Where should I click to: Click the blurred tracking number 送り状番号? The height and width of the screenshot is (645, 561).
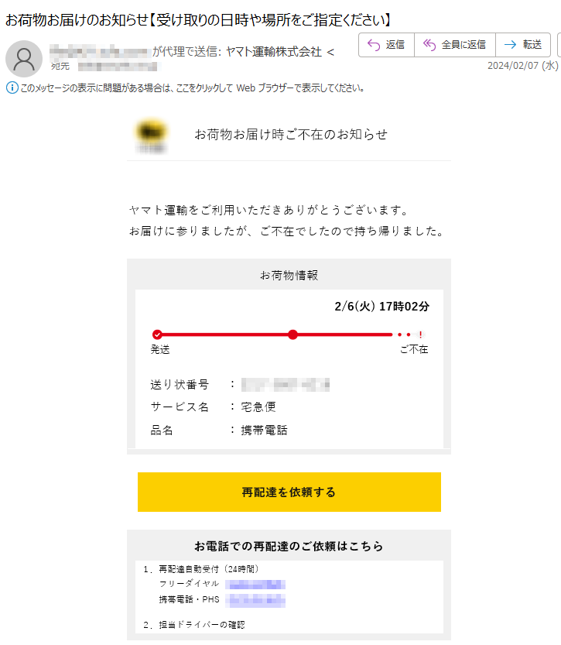[286, 385]
